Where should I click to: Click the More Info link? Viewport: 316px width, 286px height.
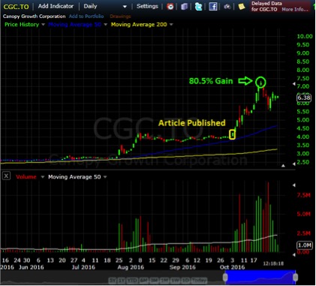click(295, 10)
